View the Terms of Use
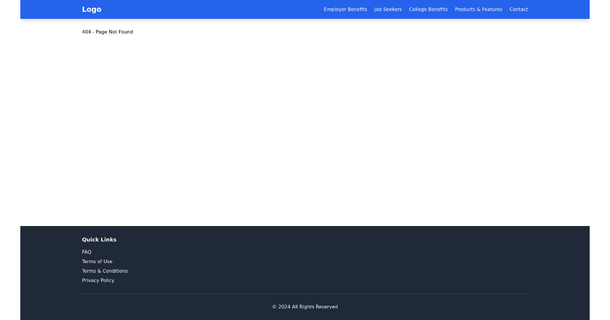This screenshot has height=320, width=610. [97, 262]
